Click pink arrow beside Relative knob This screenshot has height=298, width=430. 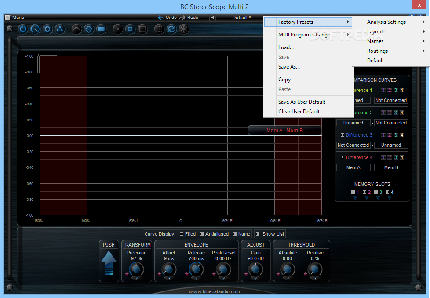[305, 274]
